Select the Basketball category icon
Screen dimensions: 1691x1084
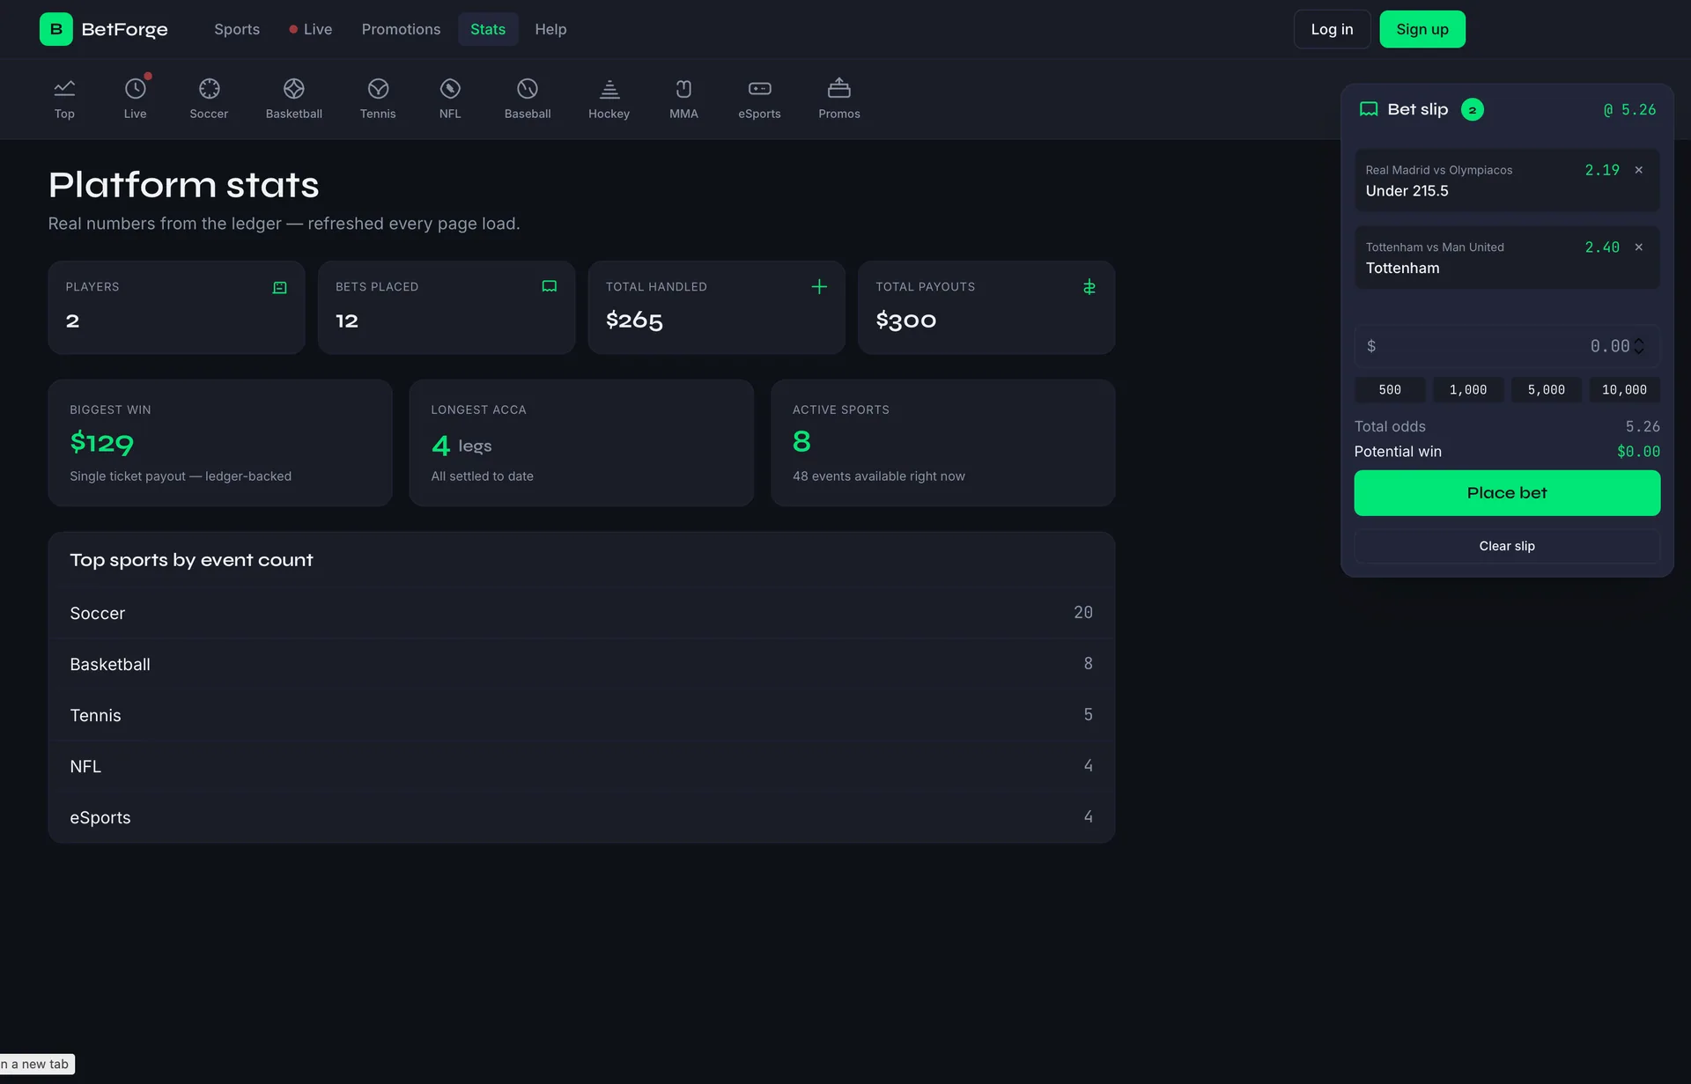pos(294,89)
